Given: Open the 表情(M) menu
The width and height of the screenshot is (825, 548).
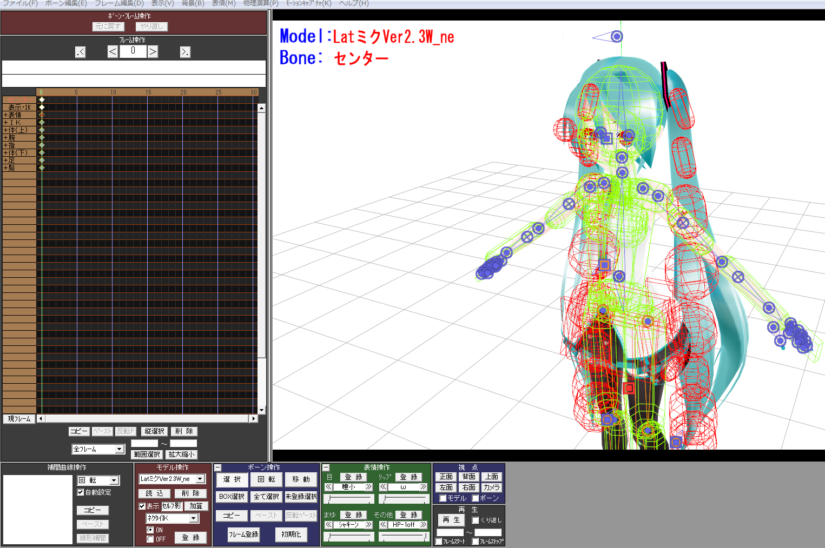Looking at the screenshot, I should [223, 3].
